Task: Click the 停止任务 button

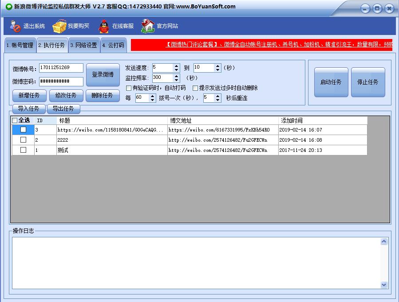Action: (368, 82)
